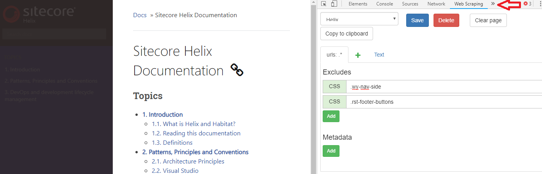The image size is (542, 174).
Task: Open the Docs breadcrumb link
Action: tap(140, 15)
